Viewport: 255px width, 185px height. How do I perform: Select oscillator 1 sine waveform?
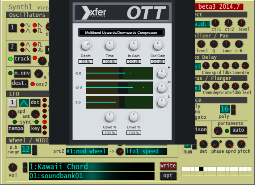pyautogui.click(x=22, y=25)
